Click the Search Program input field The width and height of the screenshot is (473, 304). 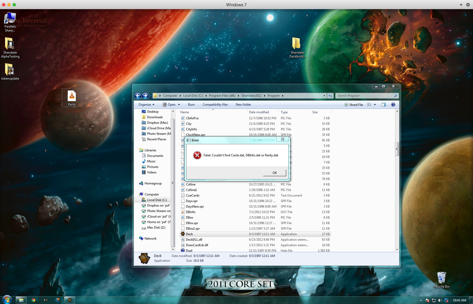(x=365, y=96)
